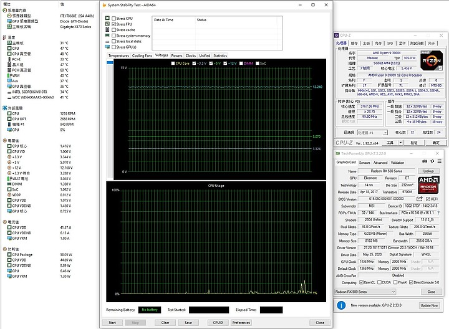Click the CPU-Z title bar app icon
The width and height of the screenshot is (449, 329).
point(337,36)
